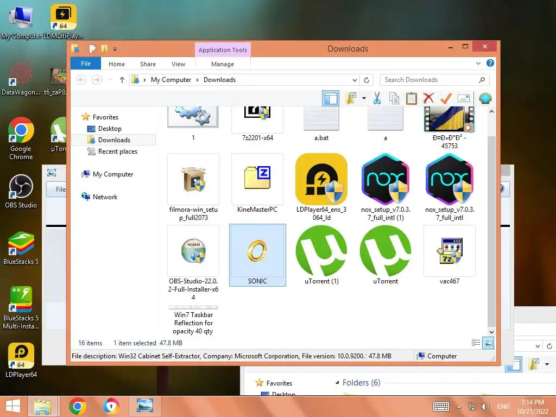Toggle the navigation pane toolbar button
Image resolution: width=556 pixels, height=417 pixels.
coord(331,98)
